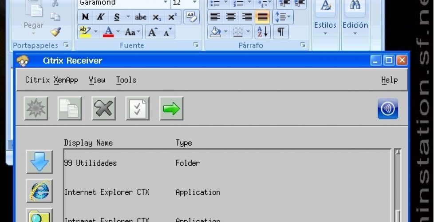Apply underline (S) in Word ribbon
The width and height of the screenshot is (434, 222).
(117, 17)
